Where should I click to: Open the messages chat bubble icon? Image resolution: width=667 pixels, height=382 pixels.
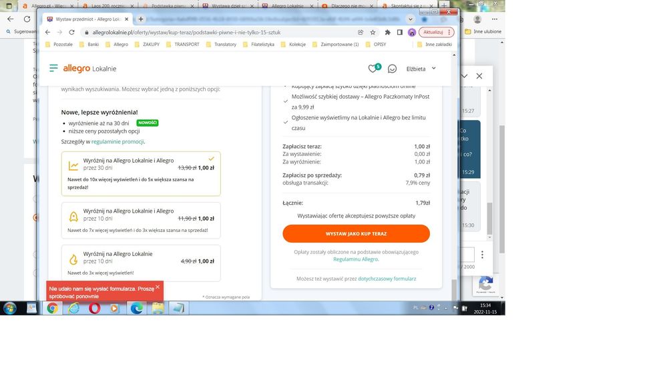pyautogui.click(x=392, y=69)
